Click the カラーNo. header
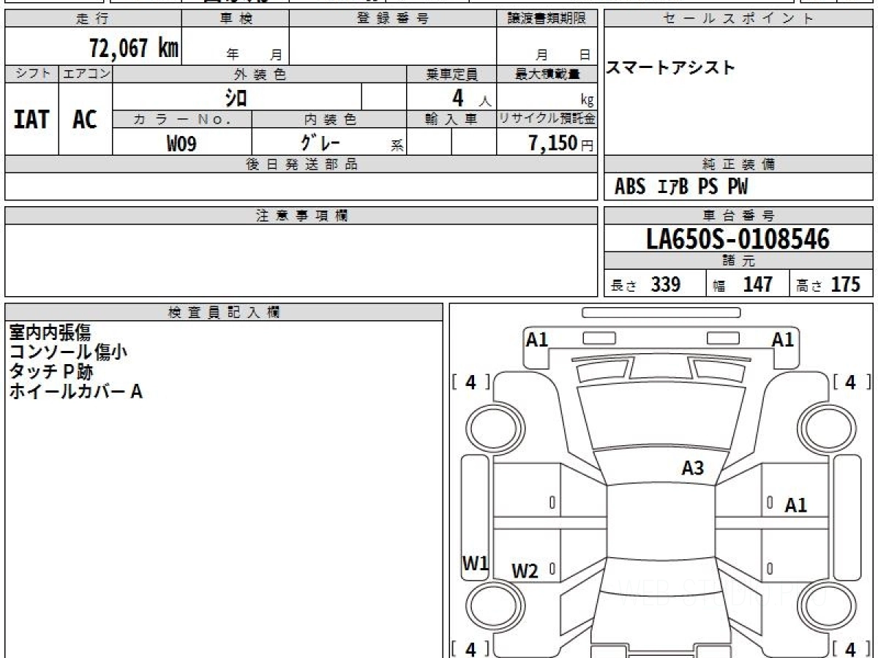The image size is (878, 658). pyautogui.click(x=182, y=119)
